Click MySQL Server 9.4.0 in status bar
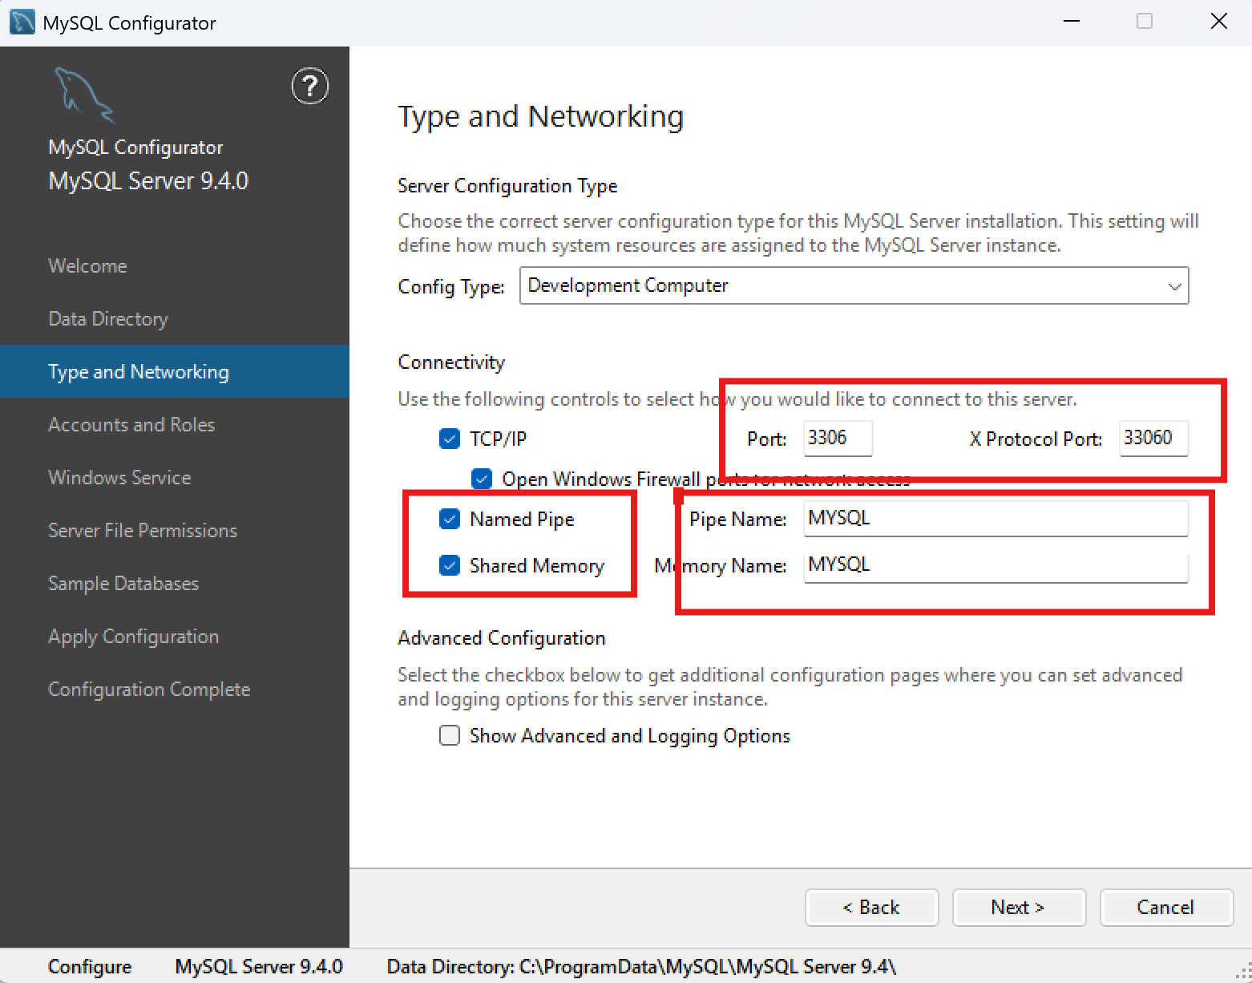1252x983 pixels. 259,966
